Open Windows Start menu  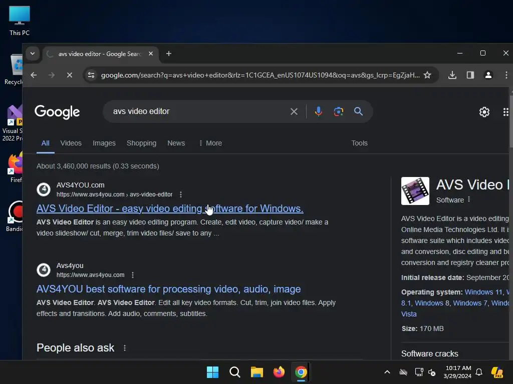pyautogui.click(x=212, y=372)
